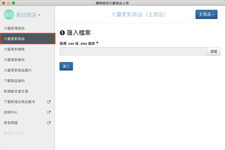This screenshot has height=150, width=225.
Task: Click the blue 匯入 import button
Action: click(x=66, y=66)
